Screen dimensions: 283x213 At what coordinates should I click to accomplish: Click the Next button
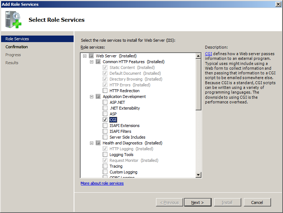(x=198, y=202)
